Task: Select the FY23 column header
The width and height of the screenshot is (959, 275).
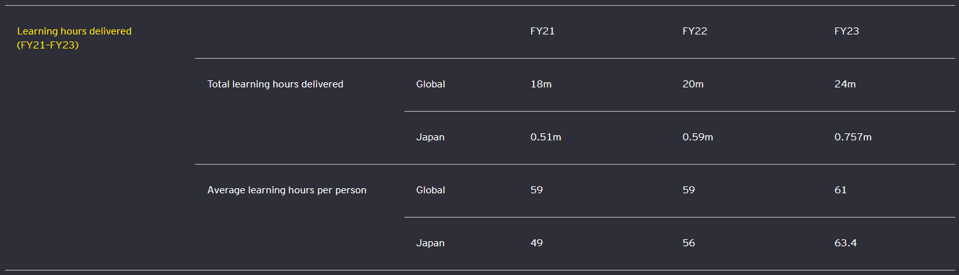Action: click(846, 31)
